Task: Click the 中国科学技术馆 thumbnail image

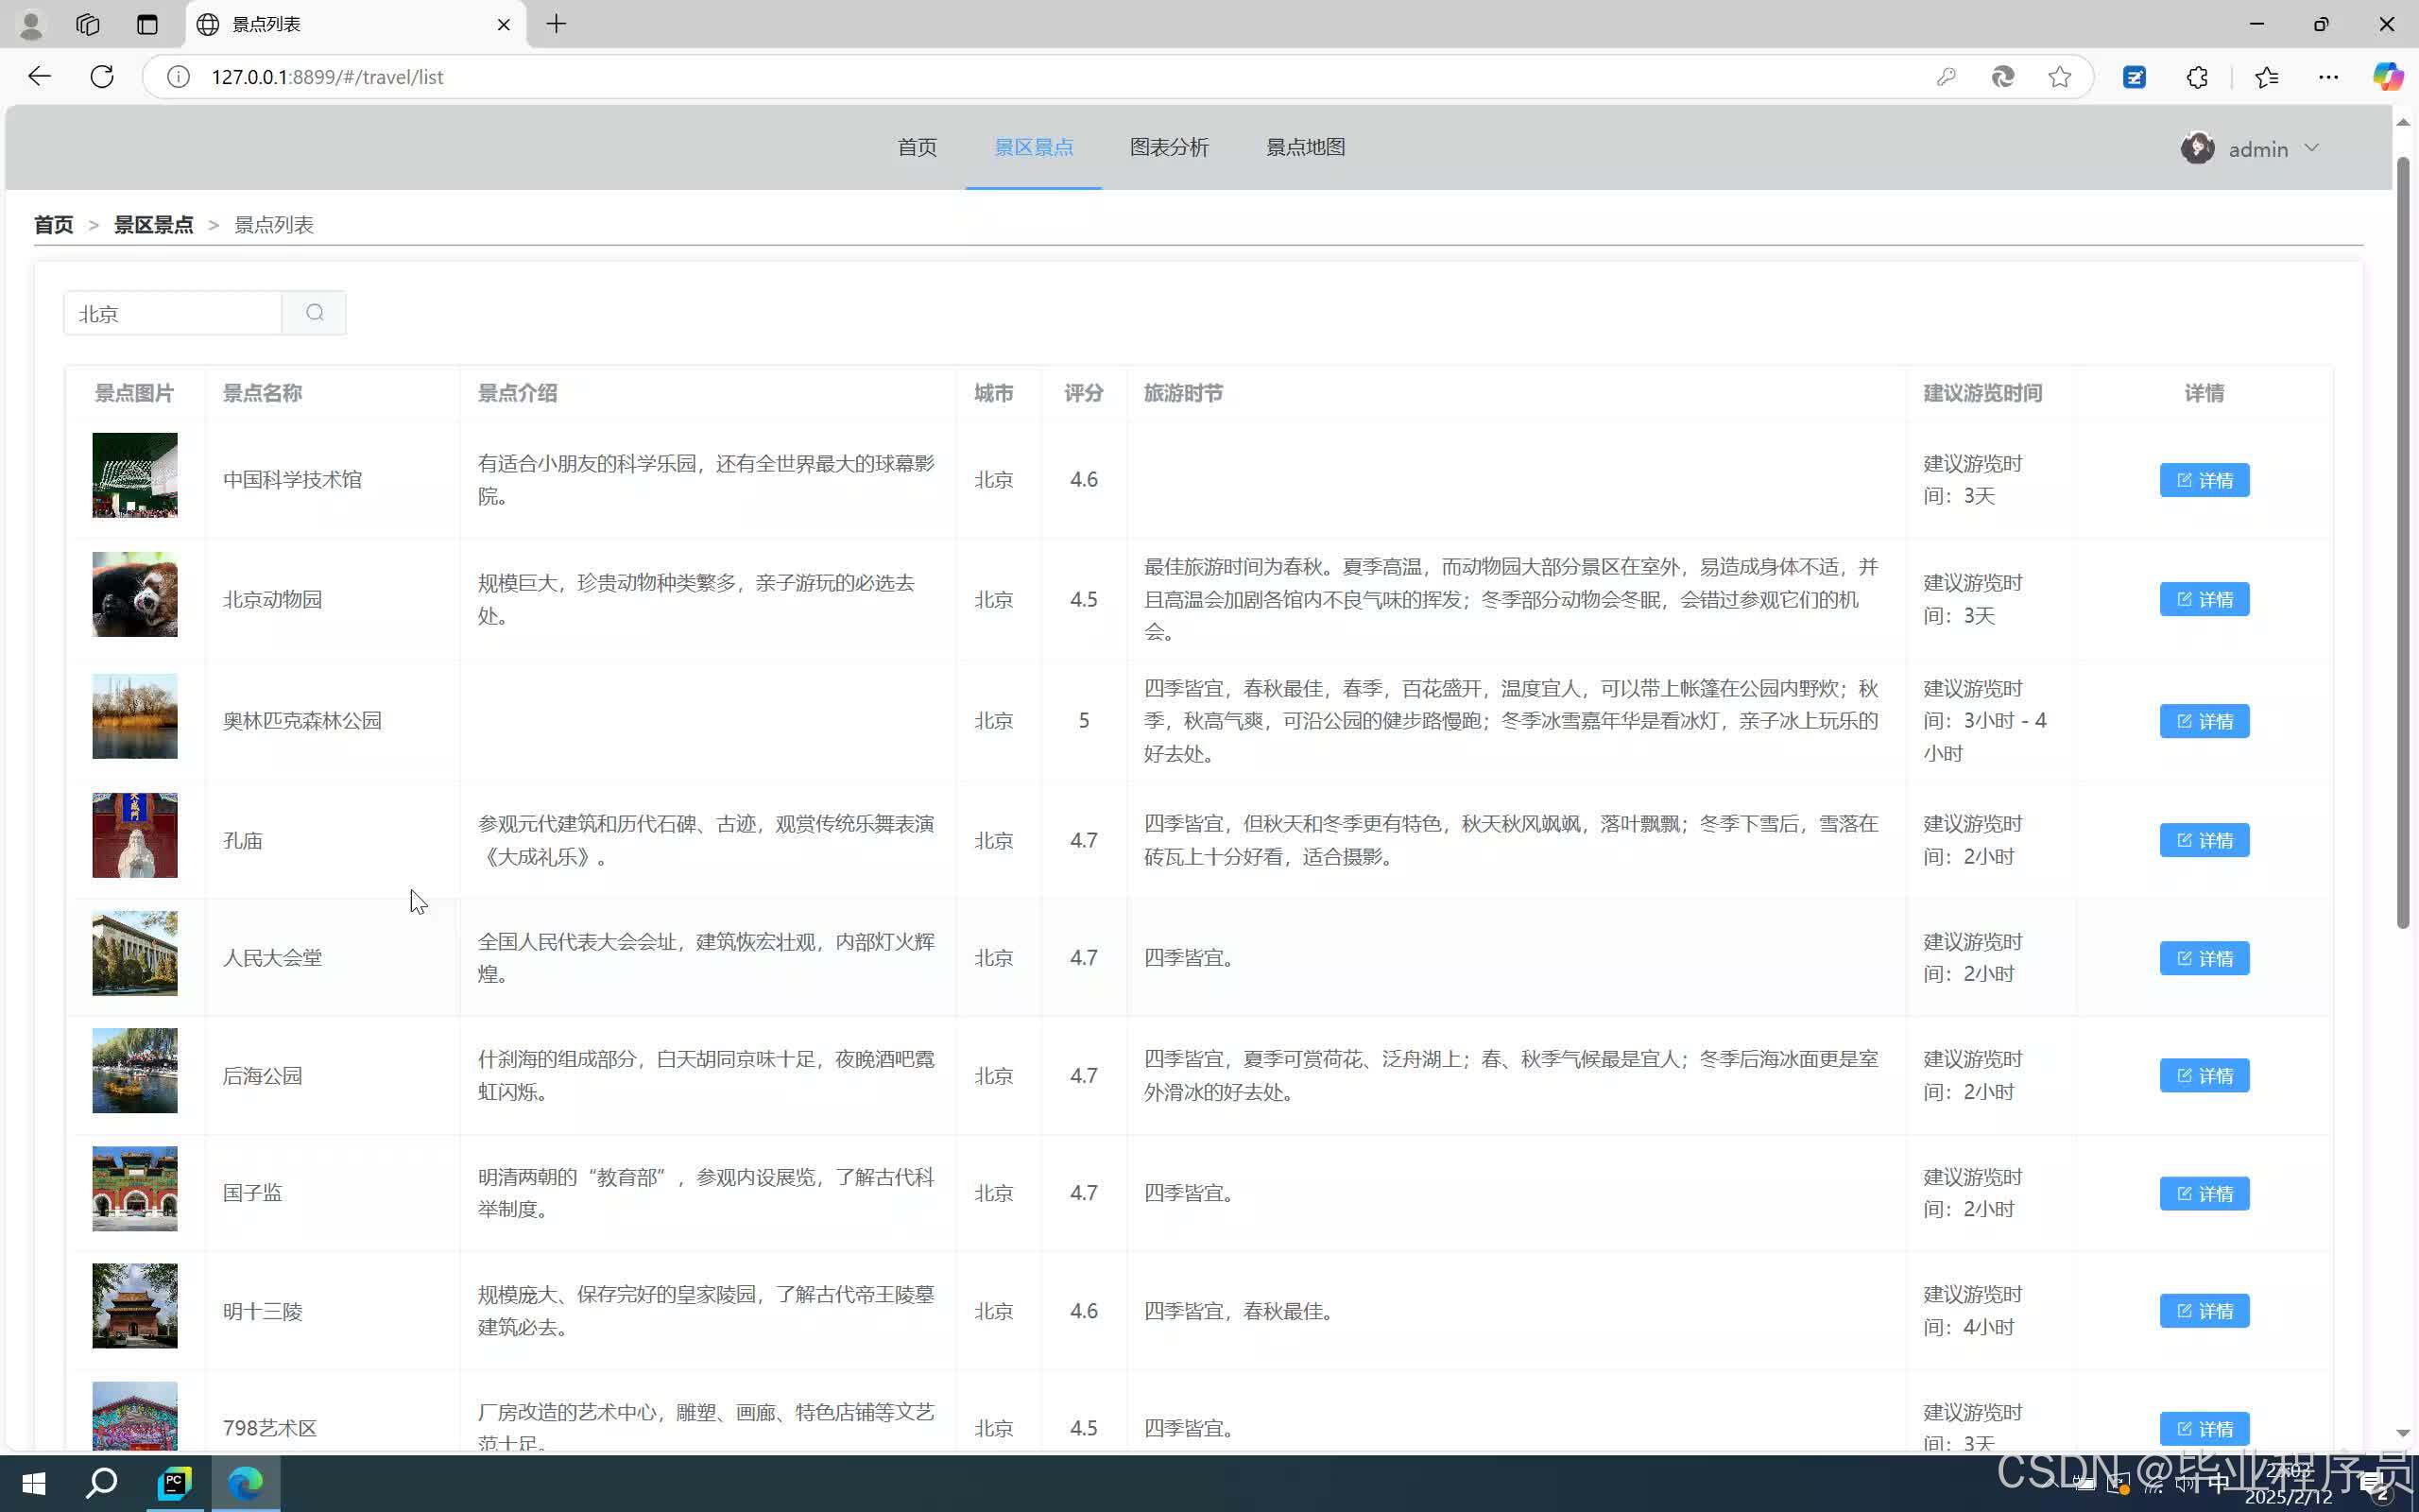Action: point(135,475)
